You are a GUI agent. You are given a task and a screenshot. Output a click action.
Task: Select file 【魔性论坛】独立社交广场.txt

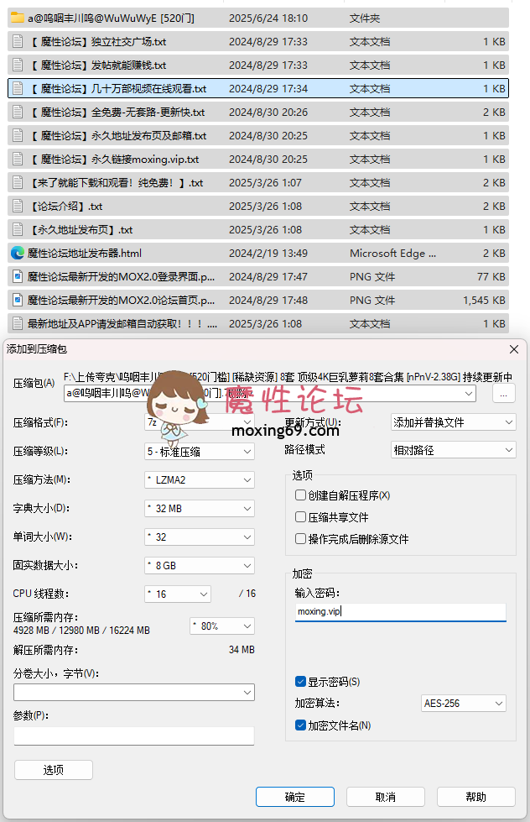point(258,41)
